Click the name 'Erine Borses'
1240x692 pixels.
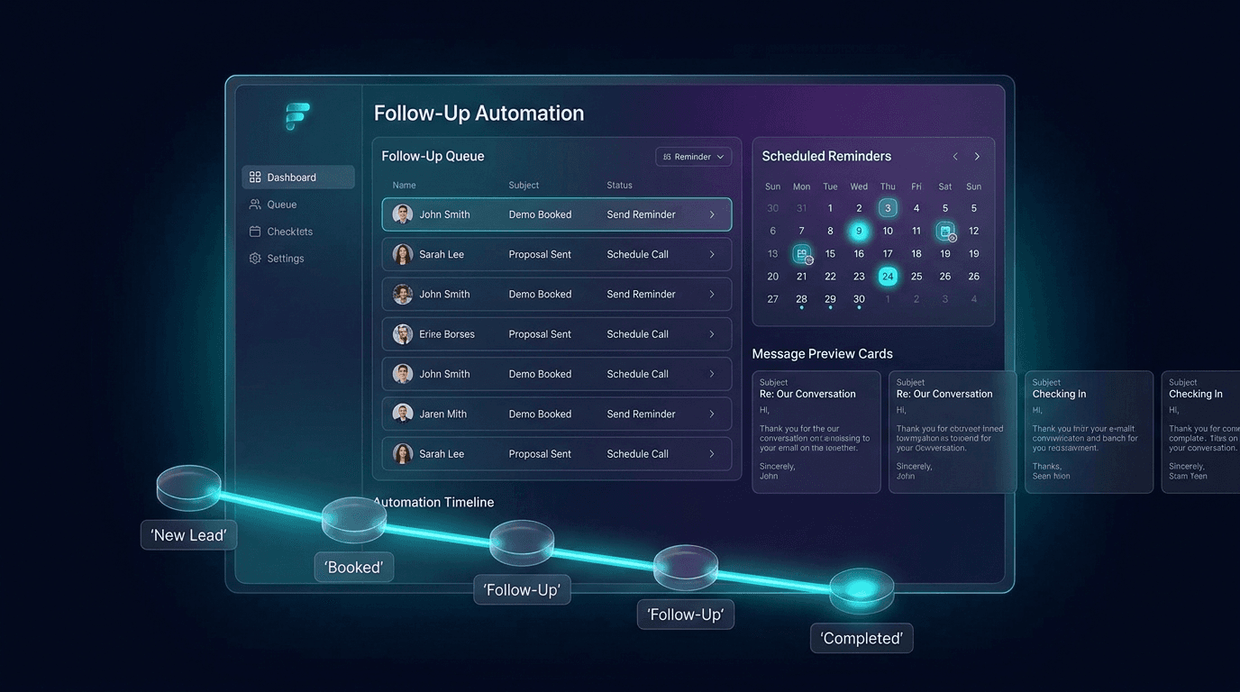pyautogui.click(x=447, y=334)
